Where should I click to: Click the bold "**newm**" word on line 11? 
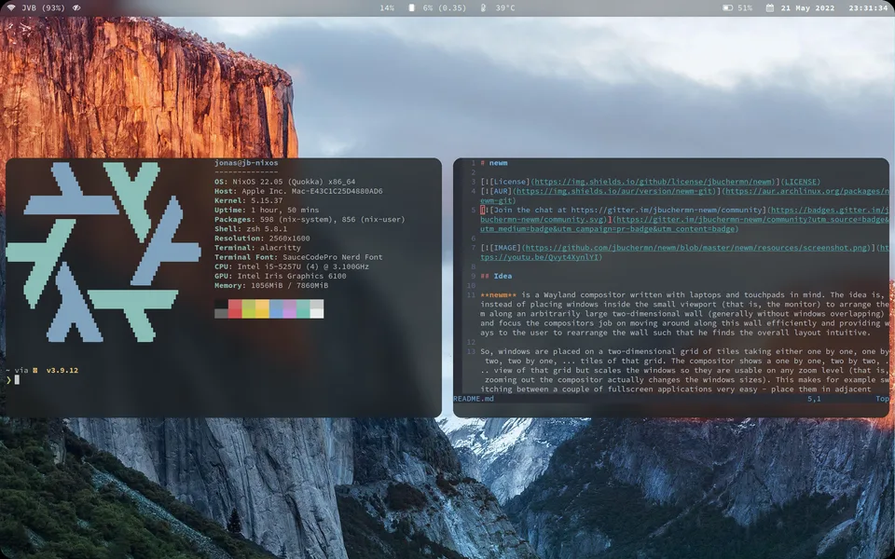pos(499,295)
